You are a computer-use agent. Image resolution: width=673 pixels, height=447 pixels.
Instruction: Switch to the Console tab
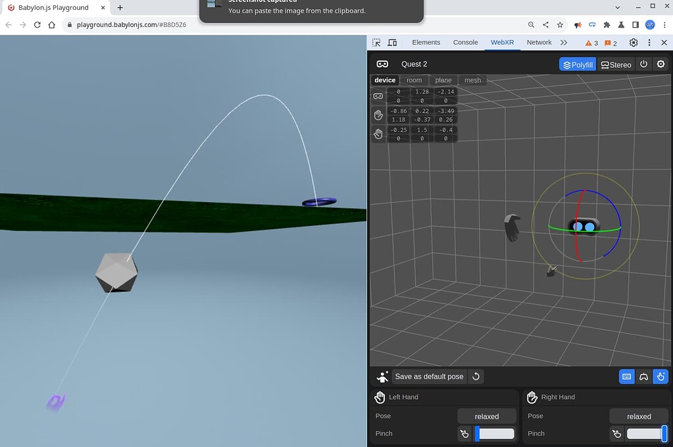click(x=465, y=42)
